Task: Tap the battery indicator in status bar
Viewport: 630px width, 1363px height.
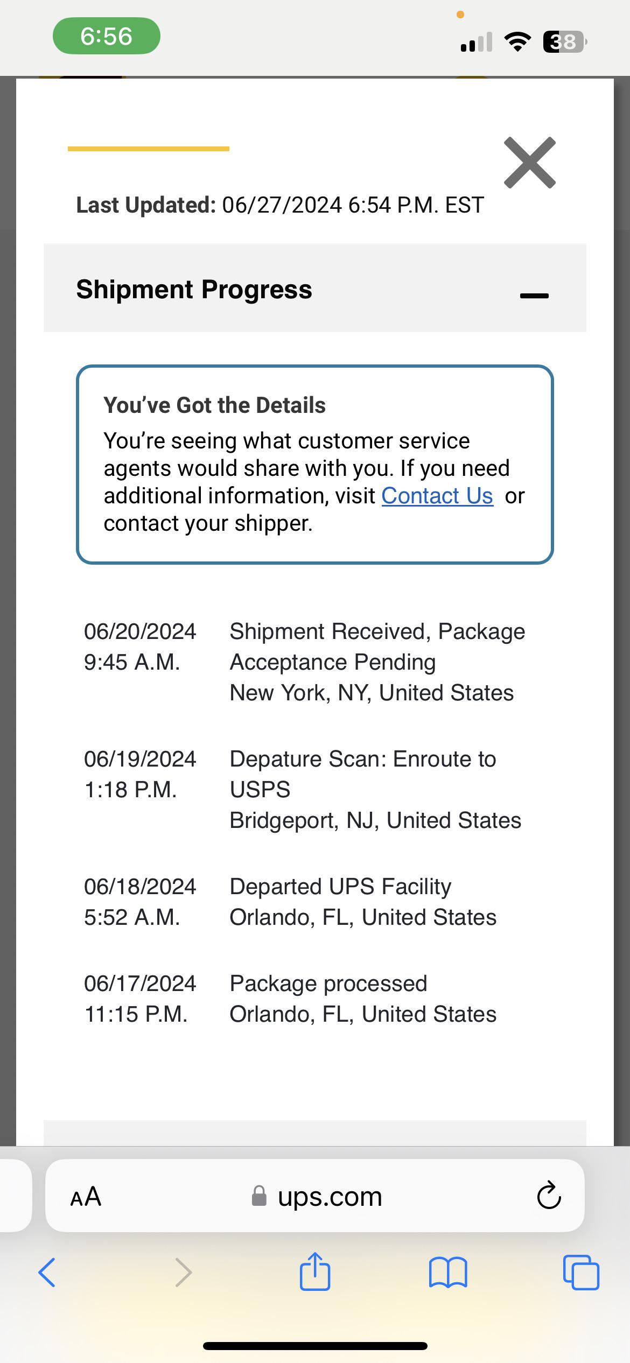Action: pos(564,41)
